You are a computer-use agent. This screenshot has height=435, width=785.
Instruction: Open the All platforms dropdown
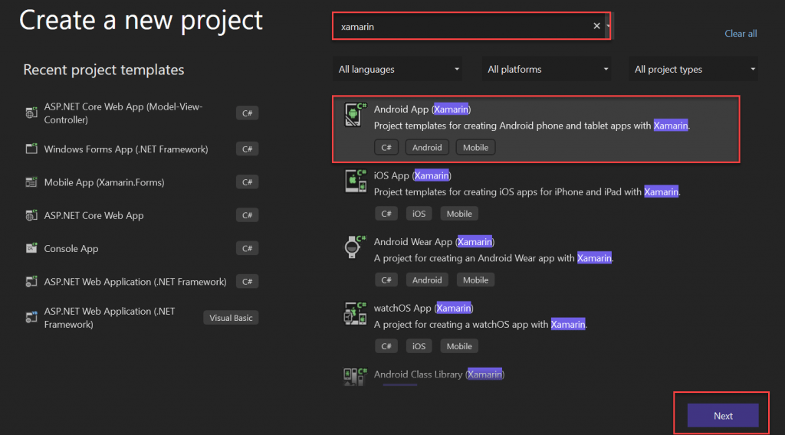point(547,69)
